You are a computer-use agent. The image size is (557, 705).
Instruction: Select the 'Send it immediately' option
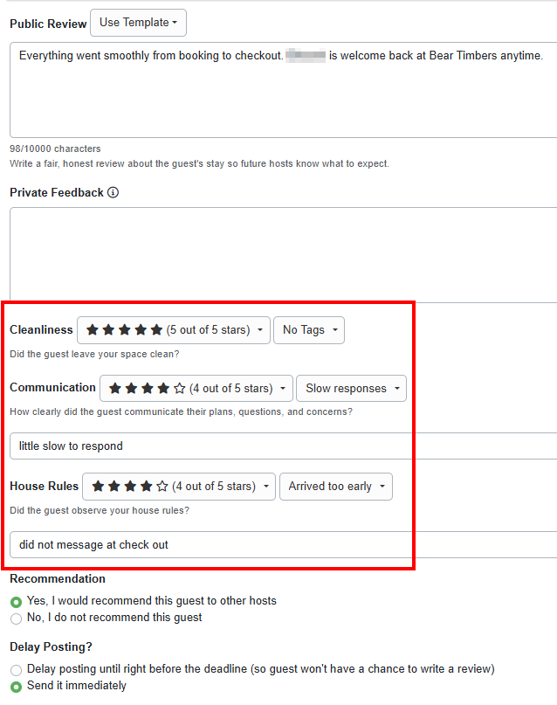[16, 687]
